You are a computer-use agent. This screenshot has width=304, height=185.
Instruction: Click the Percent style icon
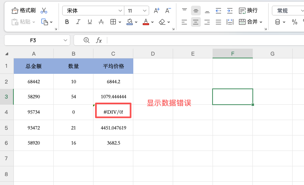coord(295,22)
